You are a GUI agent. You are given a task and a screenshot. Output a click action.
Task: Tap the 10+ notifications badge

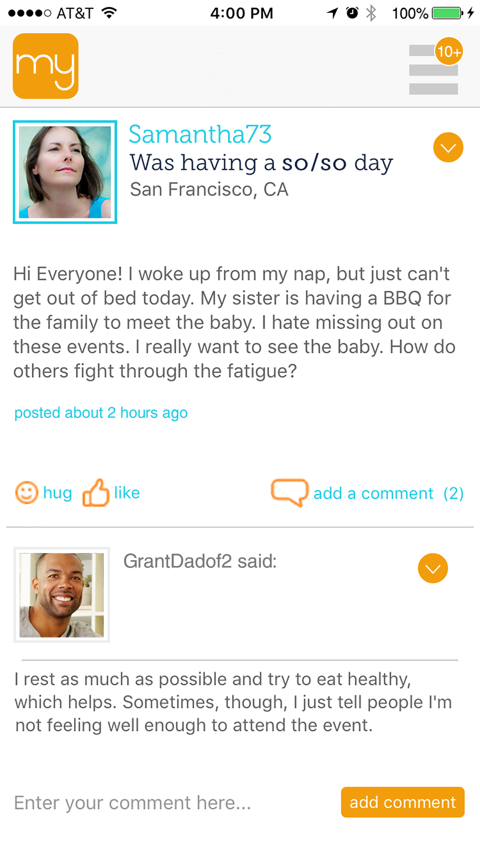click(449, 51)
